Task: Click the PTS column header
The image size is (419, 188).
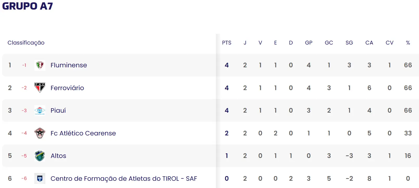Action: click(227, 43)
